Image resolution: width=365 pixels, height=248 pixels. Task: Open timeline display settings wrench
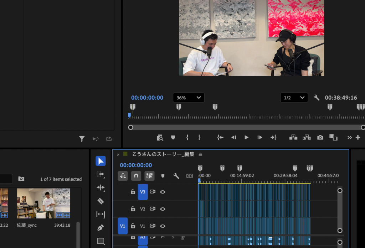pyautogui.click(x=176, y=176)
